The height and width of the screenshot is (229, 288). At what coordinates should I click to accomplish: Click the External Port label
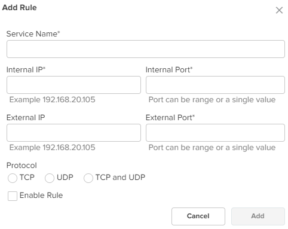[170, 118]
